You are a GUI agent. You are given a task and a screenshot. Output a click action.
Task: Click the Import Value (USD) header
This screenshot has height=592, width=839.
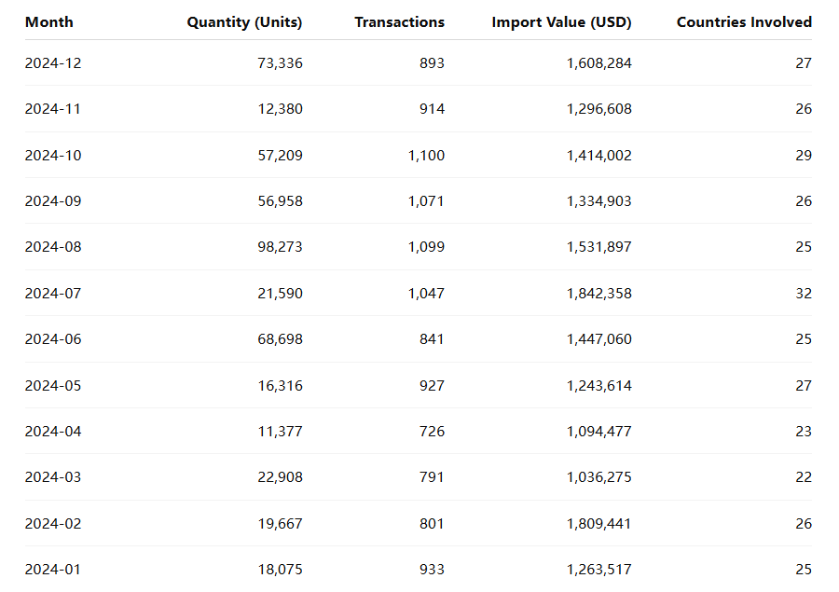tap(561, 22)
